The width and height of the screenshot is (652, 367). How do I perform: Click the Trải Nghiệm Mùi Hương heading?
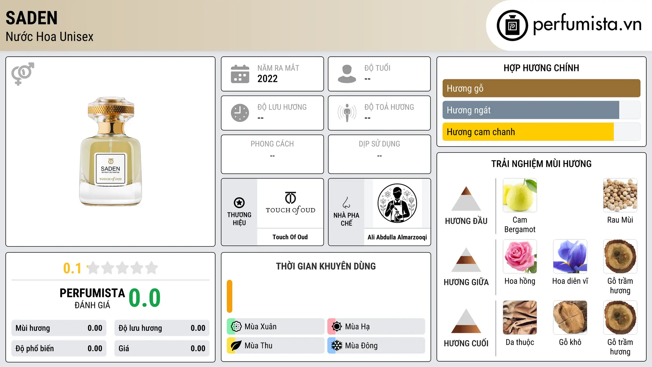[x=541, y=164]
